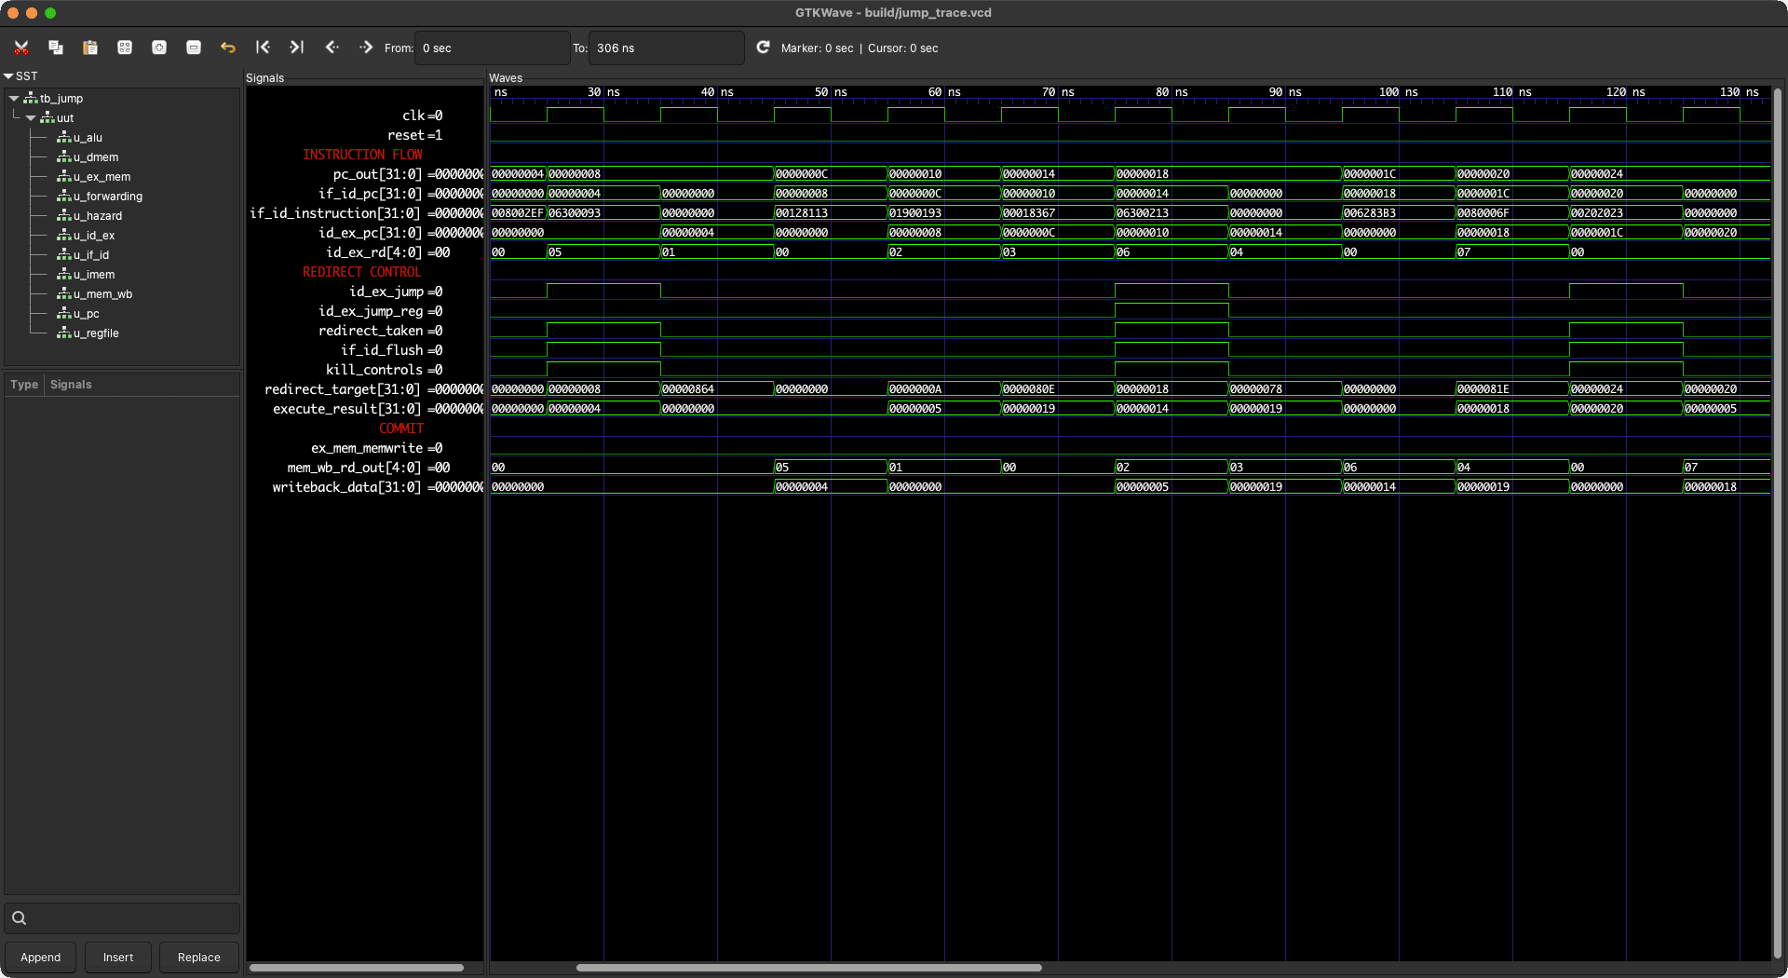Click the tb_jump hierarchy icon

(x=31, y=99)
